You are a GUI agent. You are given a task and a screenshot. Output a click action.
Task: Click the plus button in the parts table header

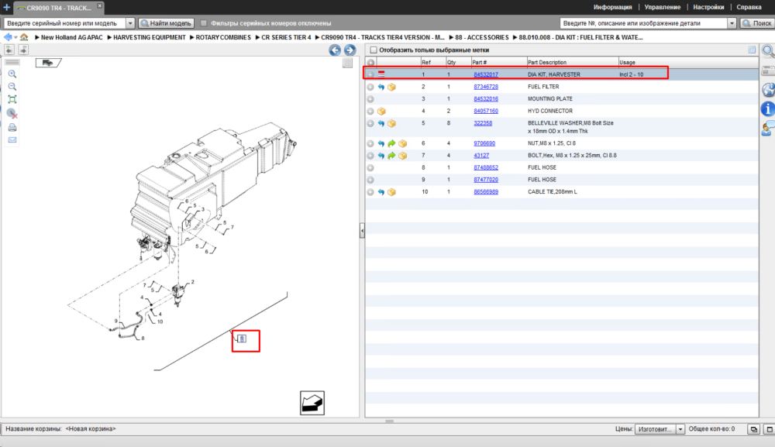click(x=370, y=63)
